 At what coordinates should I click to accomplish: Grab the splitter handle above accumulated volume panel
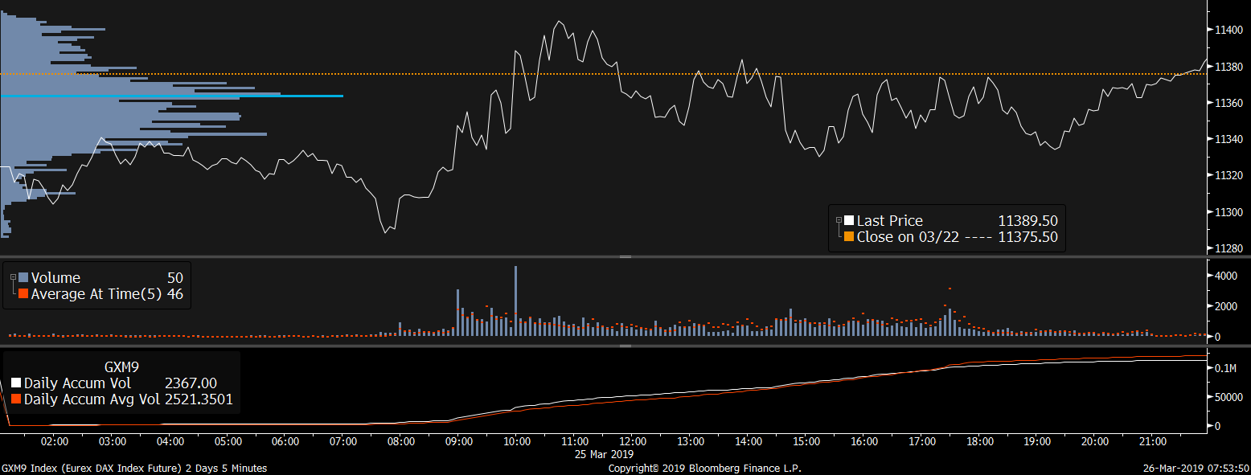(625, 346)
